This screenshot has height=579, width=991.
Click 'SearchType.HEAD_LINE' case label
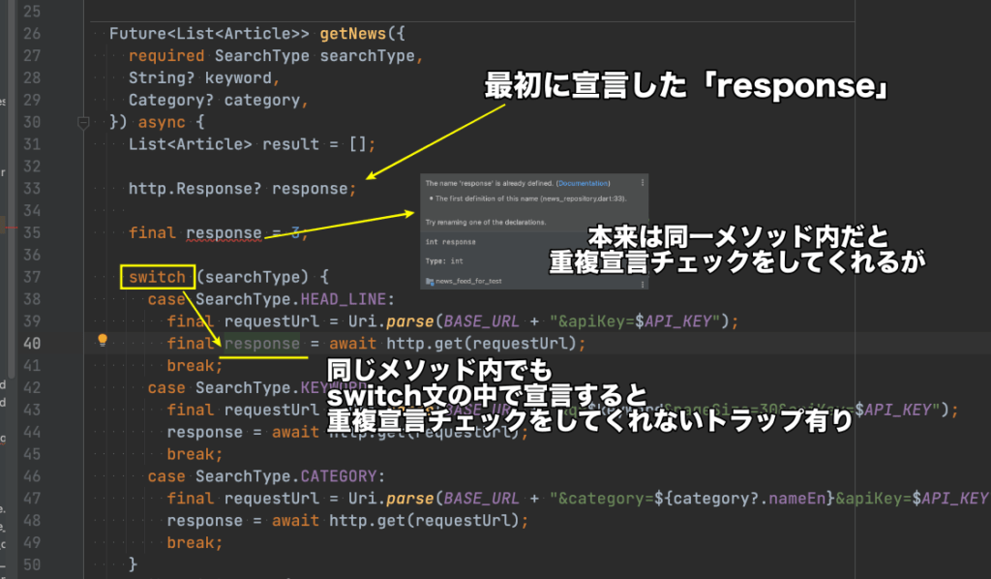pyautogui.click(x=290, y=299)
